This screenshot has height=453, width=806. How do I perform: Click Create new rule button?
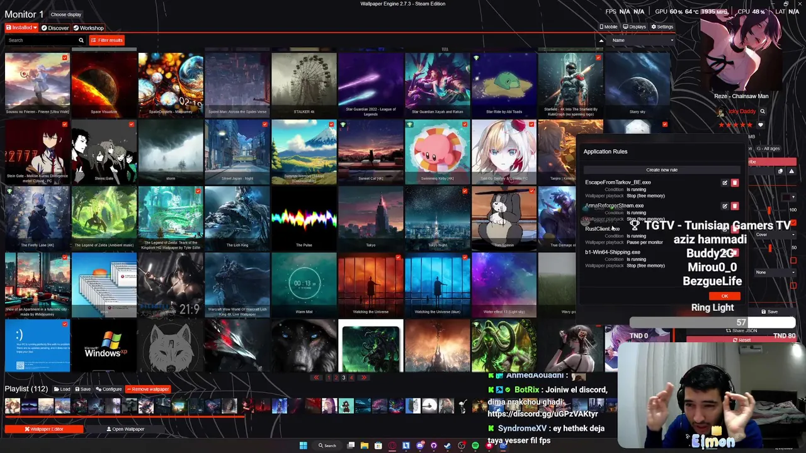[662, 170]
